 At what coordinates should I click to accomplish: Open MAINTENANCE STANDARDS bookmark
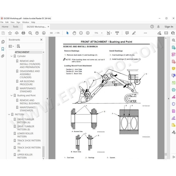point(28,109)
